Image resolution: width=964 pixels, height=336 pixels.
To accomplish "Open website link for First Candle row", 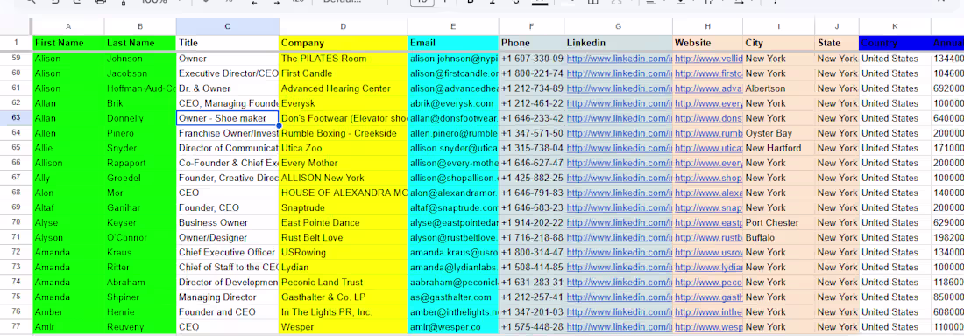I will click(x=709, y=73).
